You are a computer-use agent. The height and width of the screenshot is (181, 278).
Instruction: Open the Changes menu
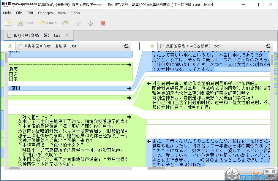coord(45,13)
